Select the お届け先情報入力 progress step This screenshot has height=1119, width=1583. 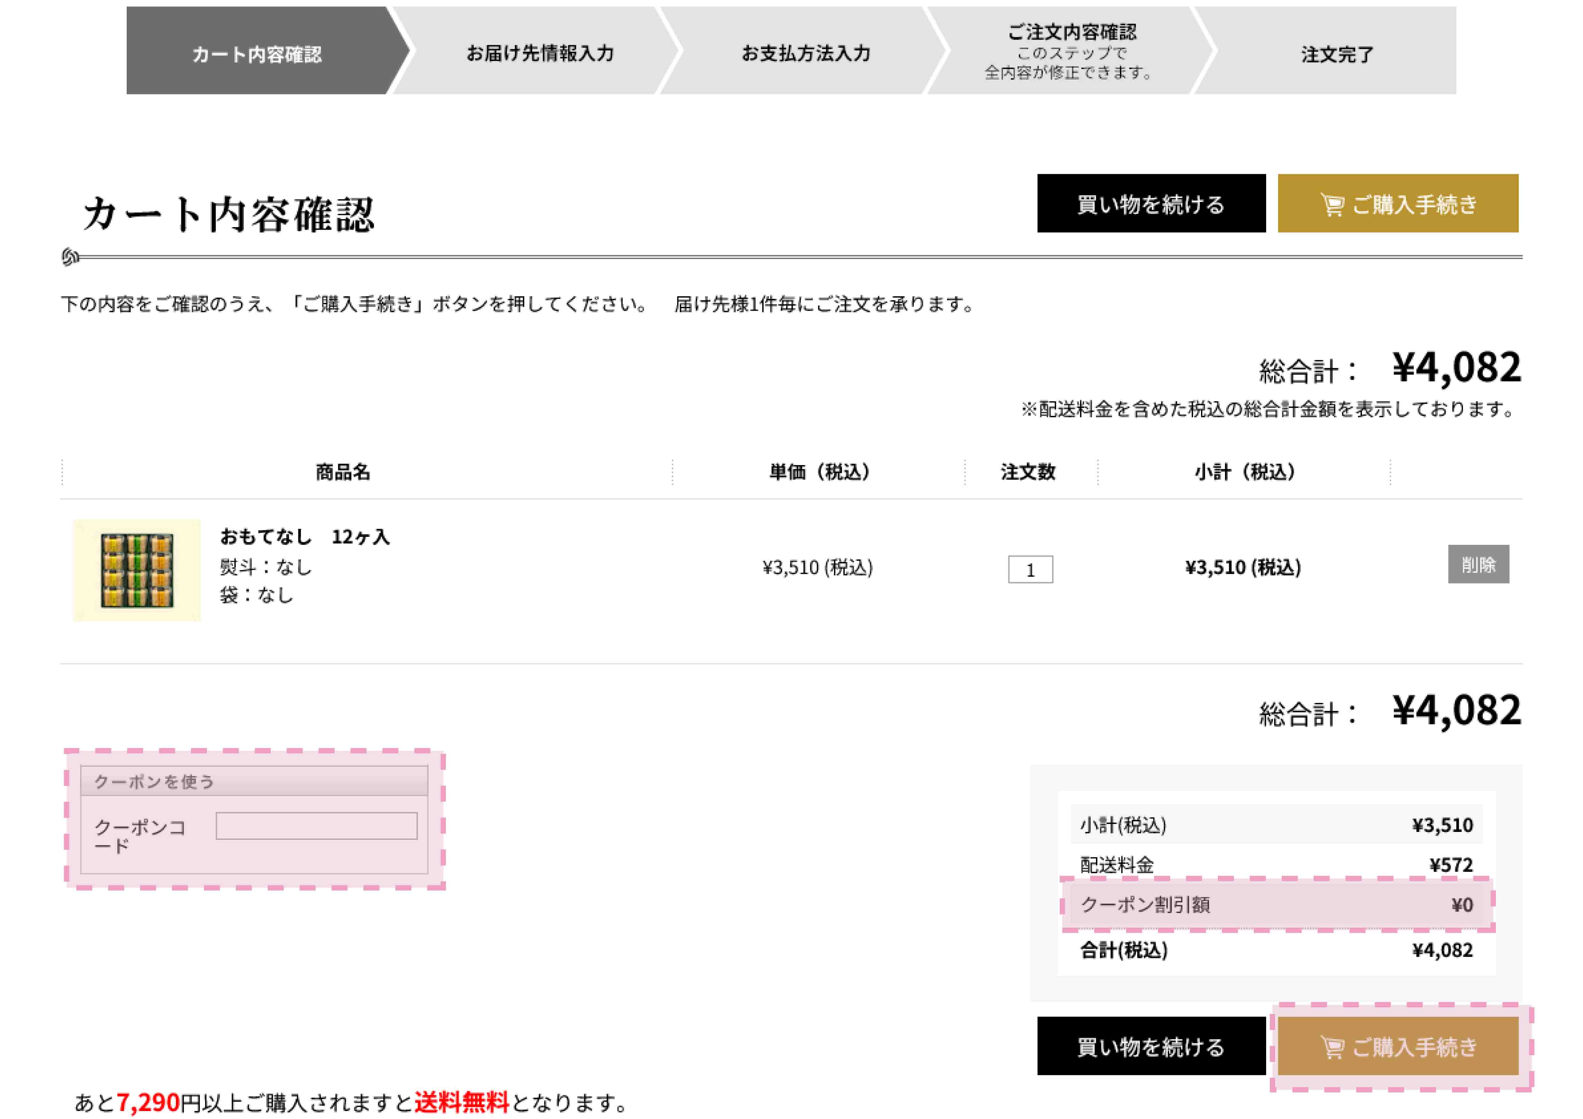point(540,52)
